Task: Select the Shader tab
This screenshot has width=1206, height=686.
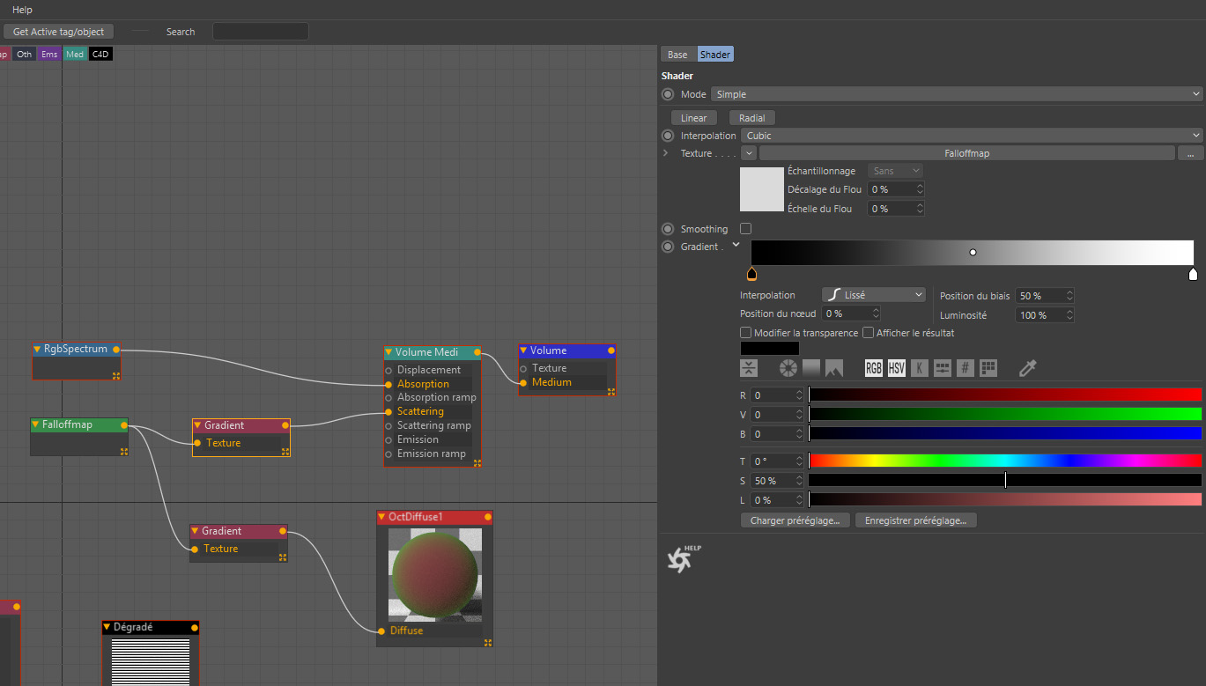Action: 715,55
